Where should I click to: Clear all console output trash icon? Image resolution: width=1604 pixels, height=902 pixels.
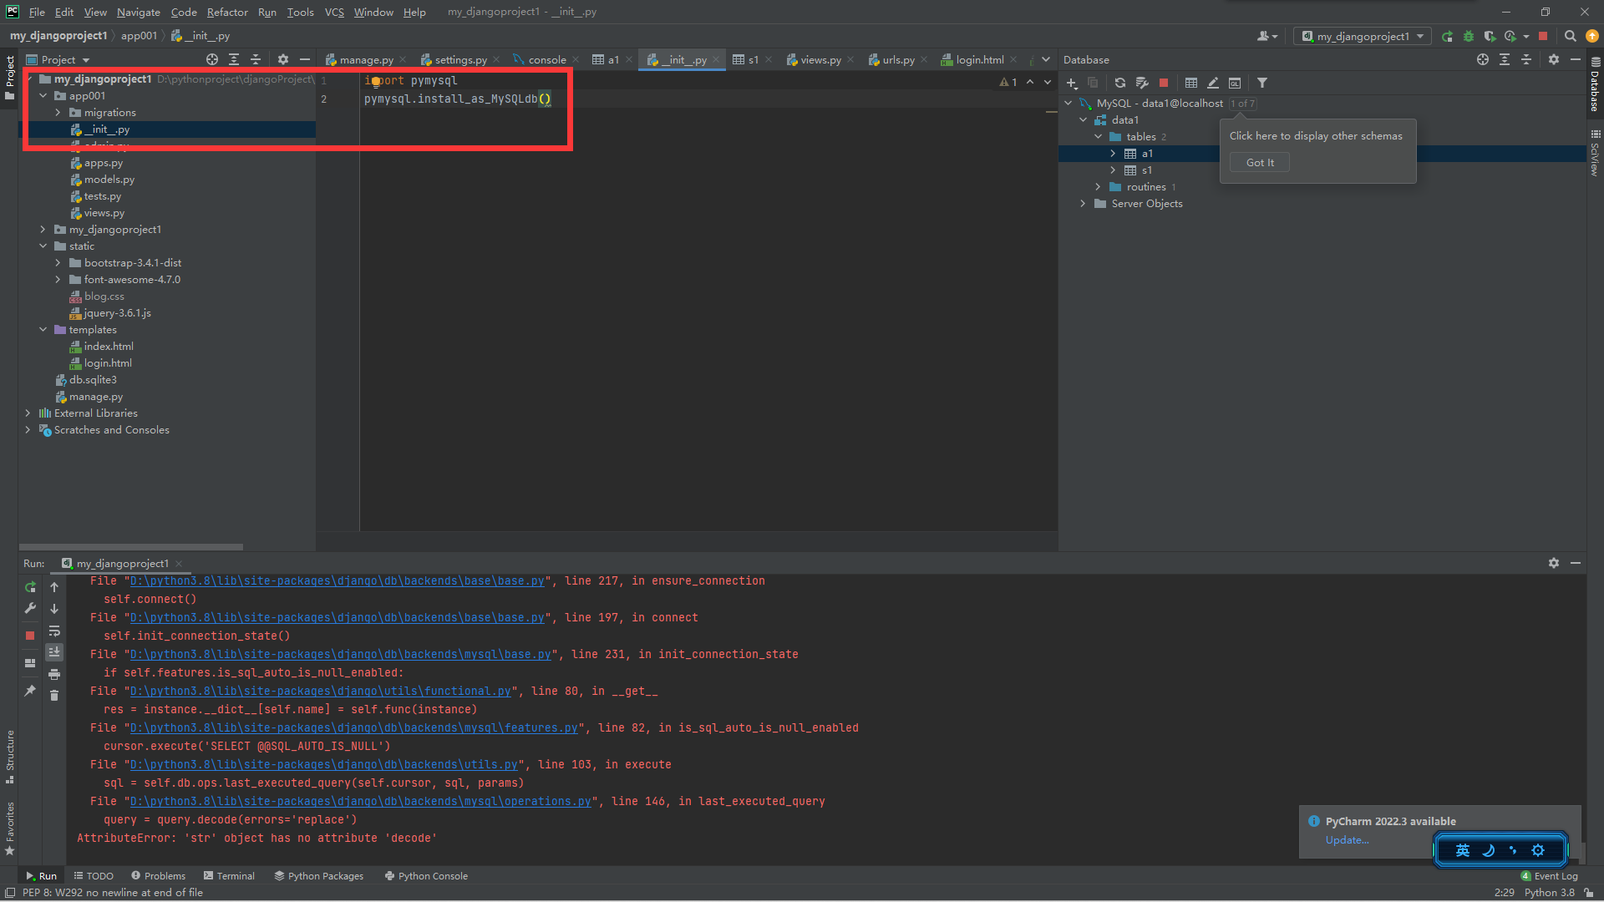(x=54, y=696)
